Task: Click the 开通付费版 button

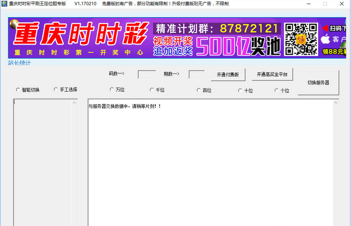Action: coord(228,74)
